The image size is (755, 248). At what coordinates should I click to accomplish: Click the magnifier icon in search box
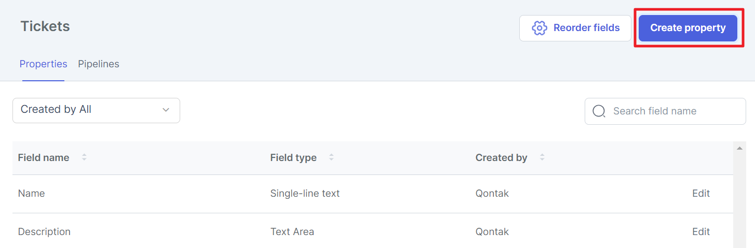click(599, 111)
